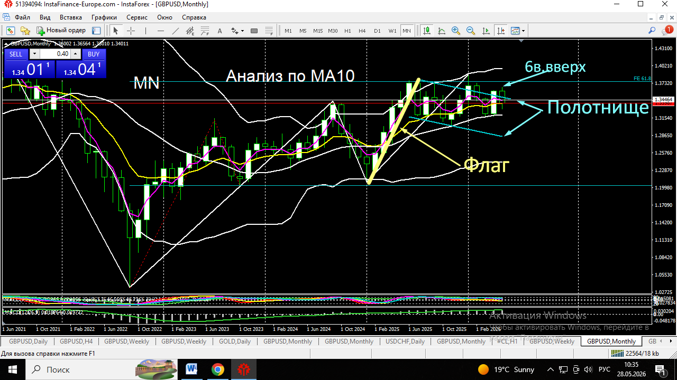Open Chrome from the taskbar

click(217, 369)
